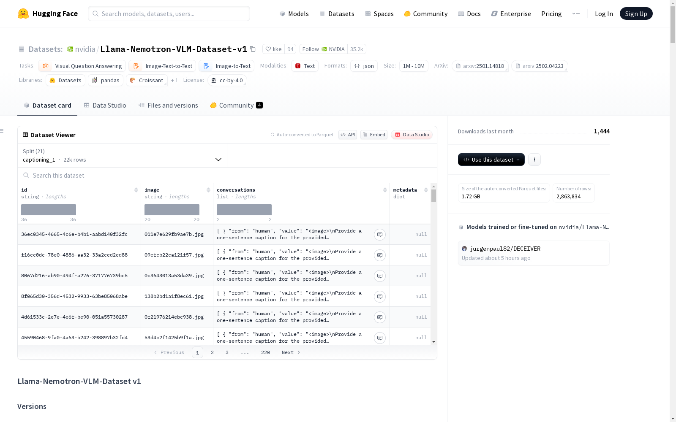676x422 pixels.
Task: Open conversation preview for row 0c3643013a53da39.jpg
Action: tap(380, 276)
